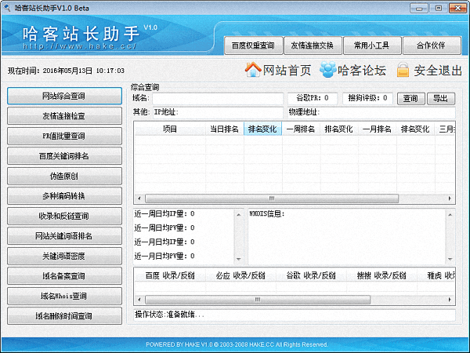The width and height of the screenshot is (470, 353).
Task: Open 百度关键词排名 tool
Action: [x=64, y=156]
